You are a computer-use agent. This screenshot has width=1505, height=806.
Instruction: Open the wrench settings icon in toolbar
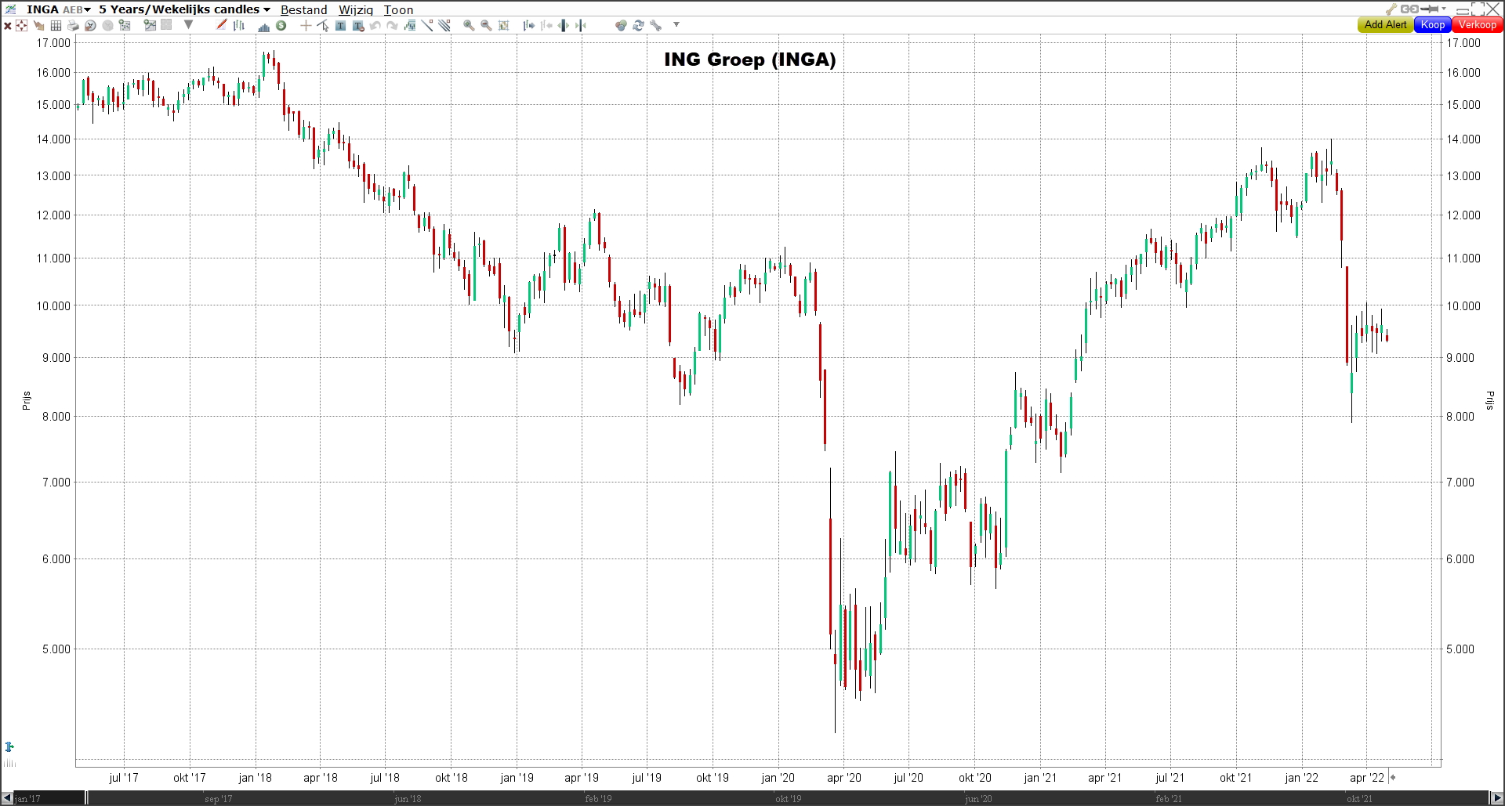pyautogui.click(x=655, y=25)
